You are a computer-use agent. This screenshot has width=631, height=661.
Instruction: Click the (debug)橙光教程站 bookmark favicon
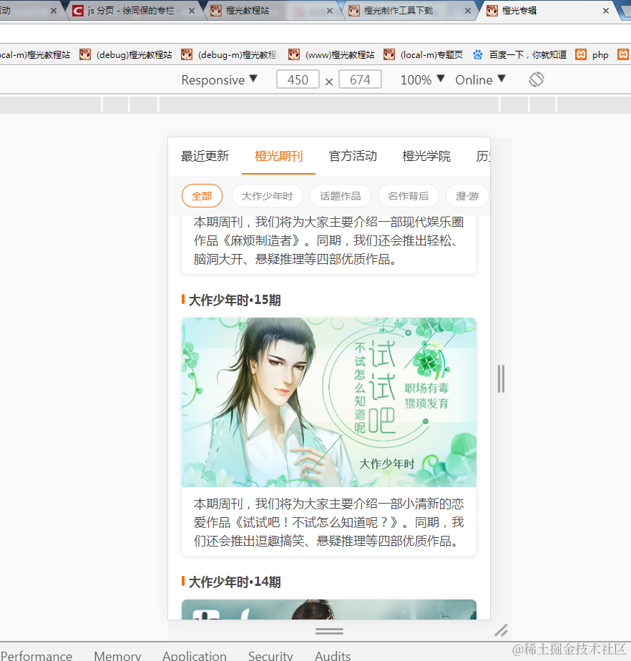click(85, 54)
